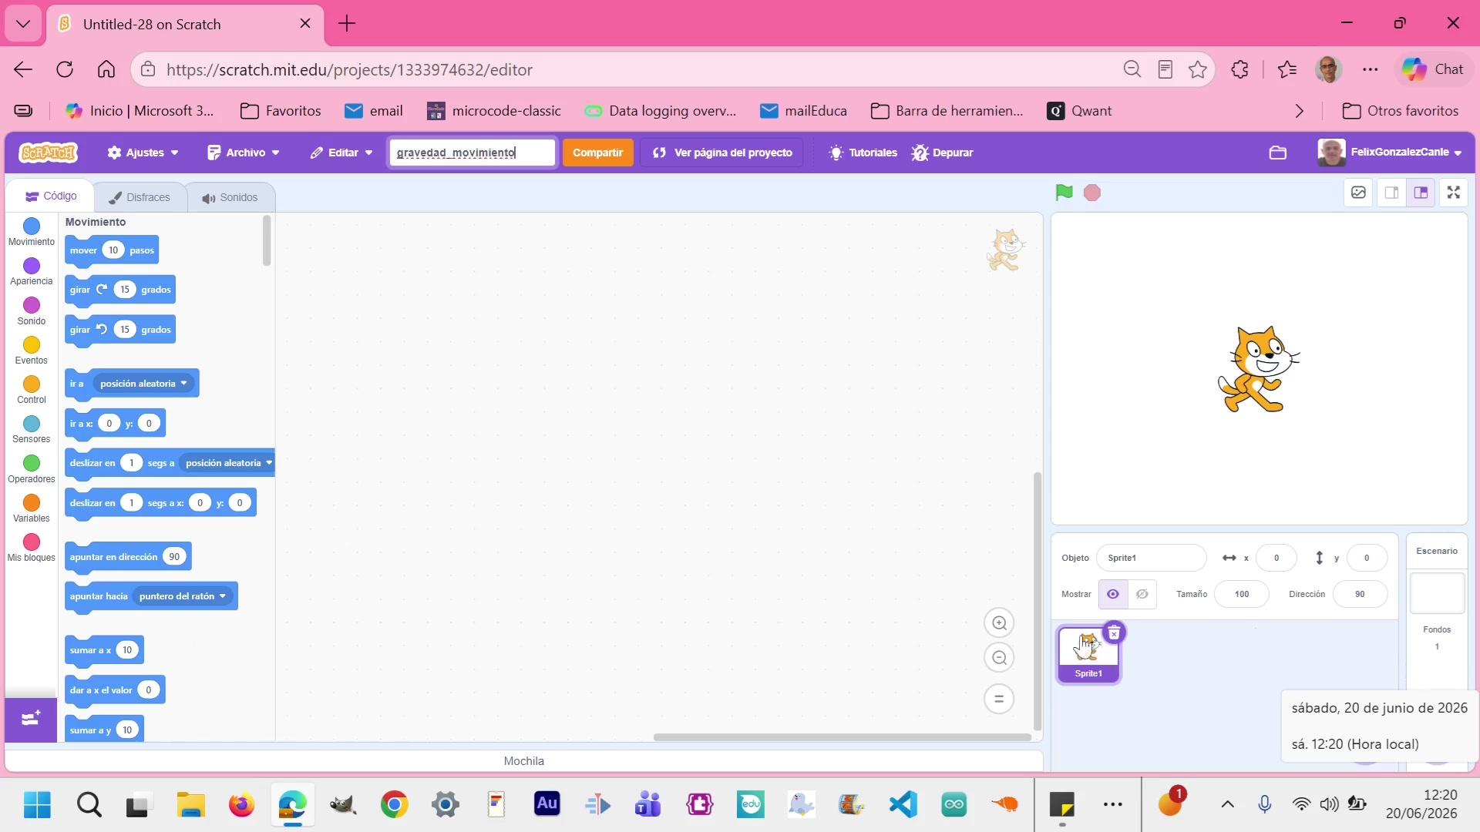Click the add extension button
The image size is (1480, 832).
(31, 720)
